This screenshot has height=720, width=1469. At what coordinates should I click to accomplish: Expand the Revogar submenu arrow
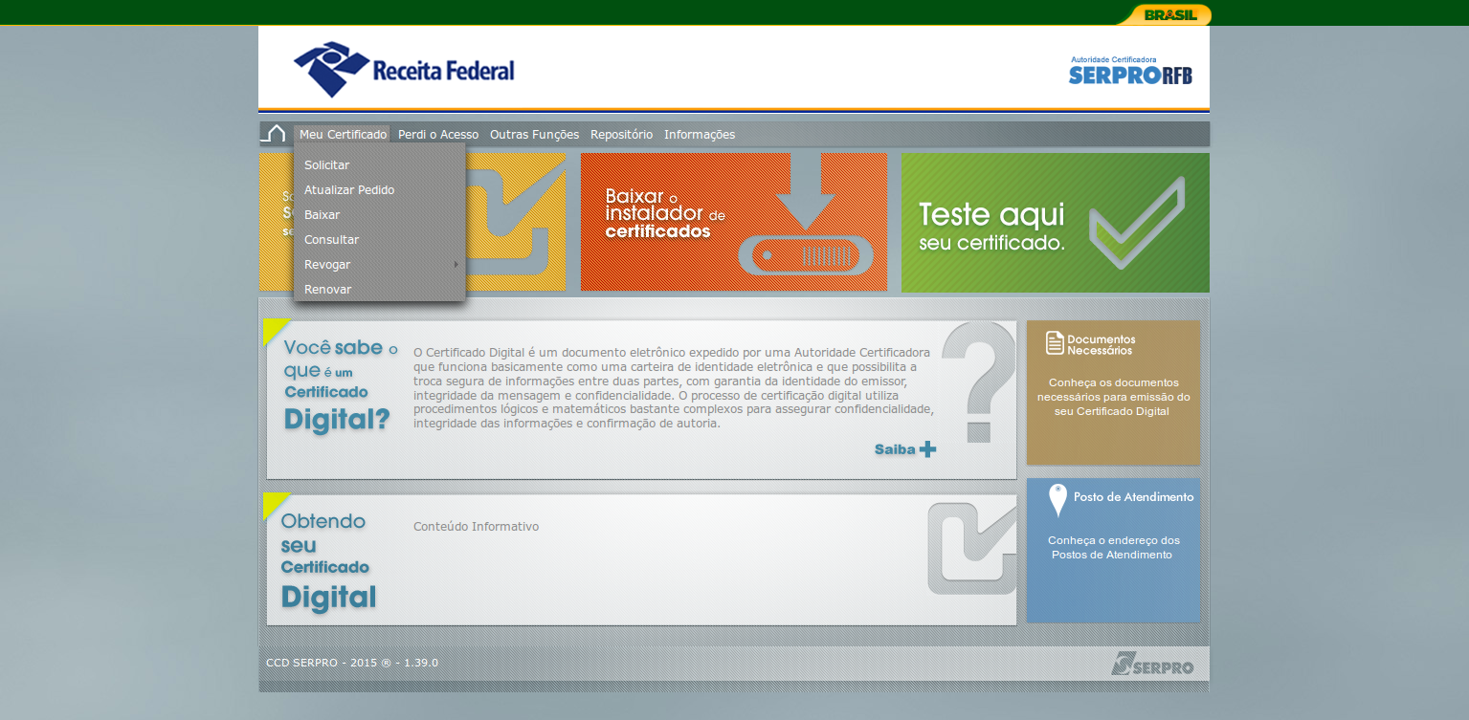click(456, 265)
